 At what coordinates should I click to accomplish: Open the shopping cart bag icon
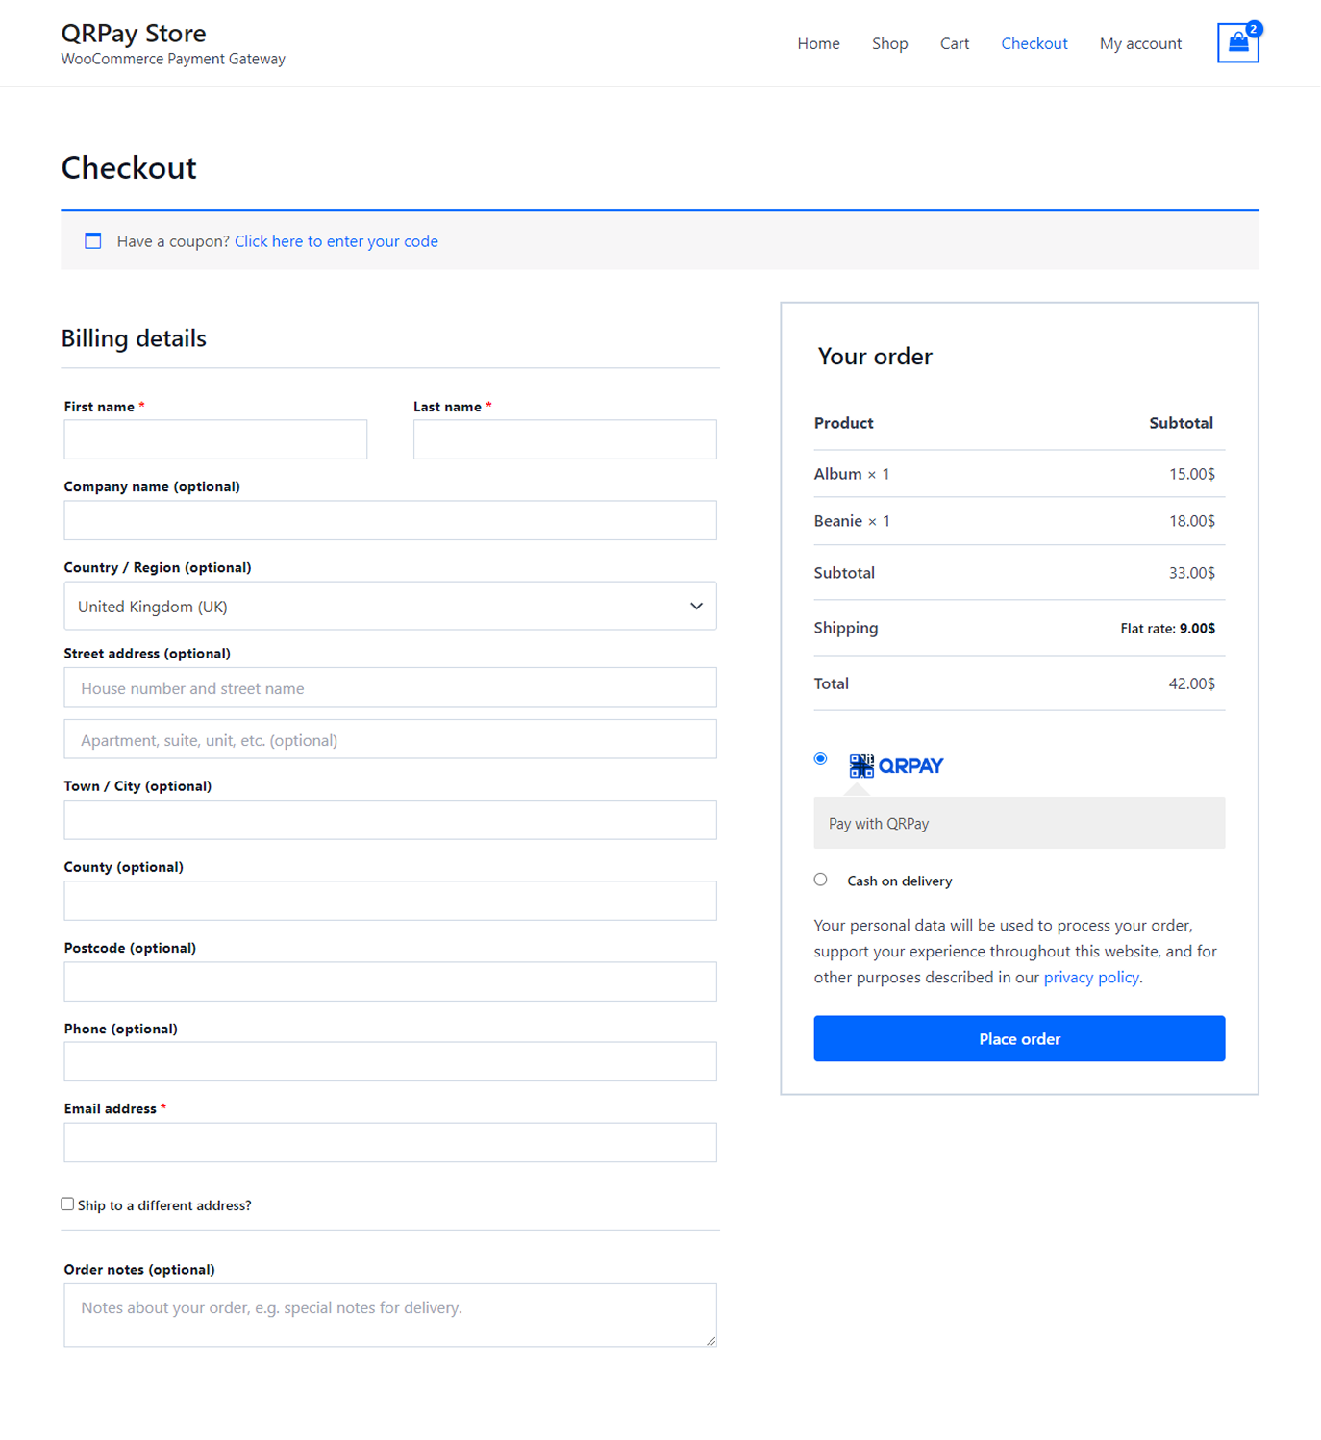(x=1237, y=43)
